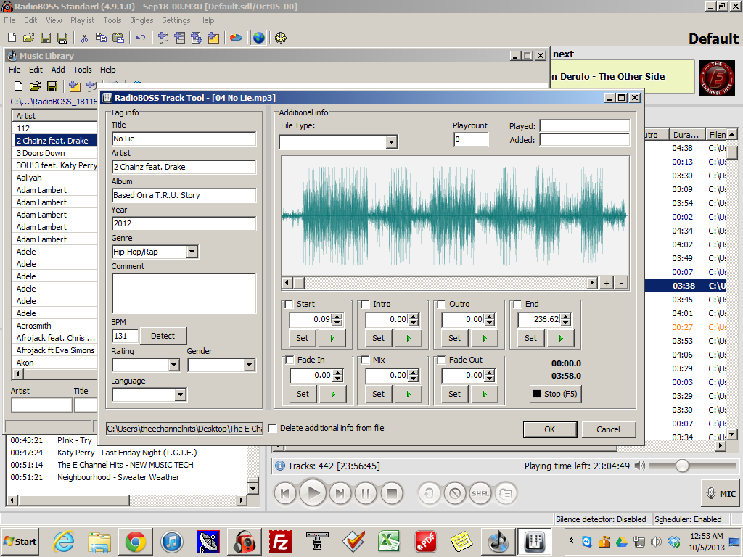Open the Language dropdown

coord(180,395)
